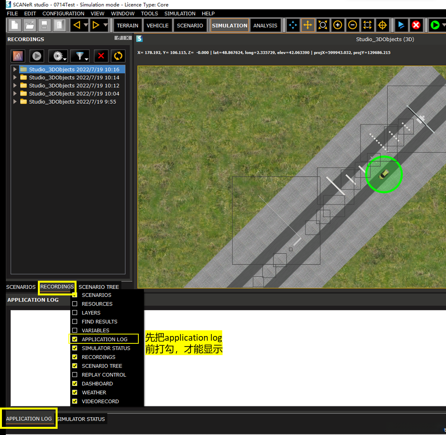Expand the Studio_3DObjects 10:04 recording

tap(15, 93)
